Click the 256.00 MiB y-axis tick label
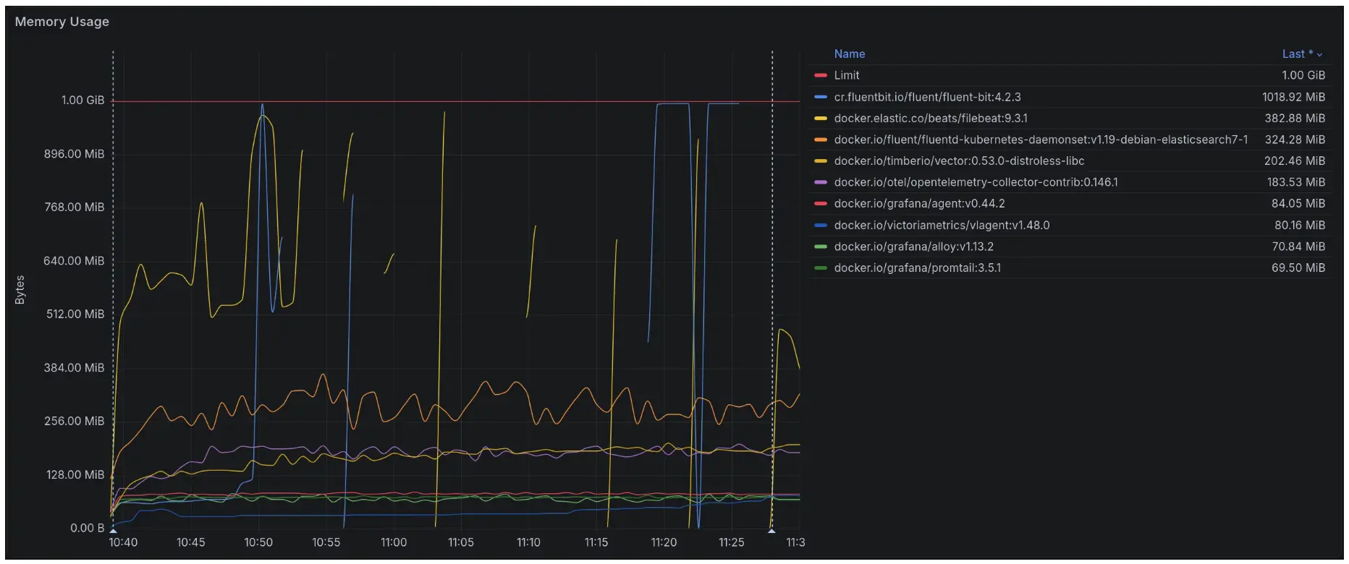 point(74,421)
